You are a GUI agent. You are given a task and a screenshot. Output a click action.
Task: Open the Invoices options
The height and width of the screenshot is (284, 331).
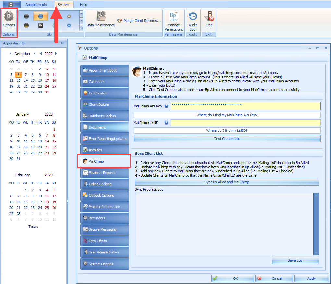click(104, 150)
